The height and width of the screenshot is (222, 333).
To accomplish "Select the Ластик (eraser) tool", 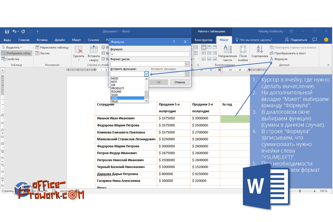I will coord(43,53).
